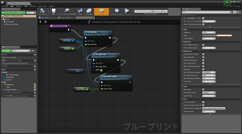Viewport: 242px width, 134px height.
Task: Open the Window menu
Action: pyautogui.click(x=42, y=6)
